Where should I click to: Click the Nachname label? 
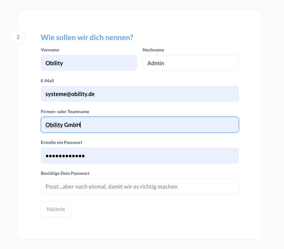coord(153,50)
